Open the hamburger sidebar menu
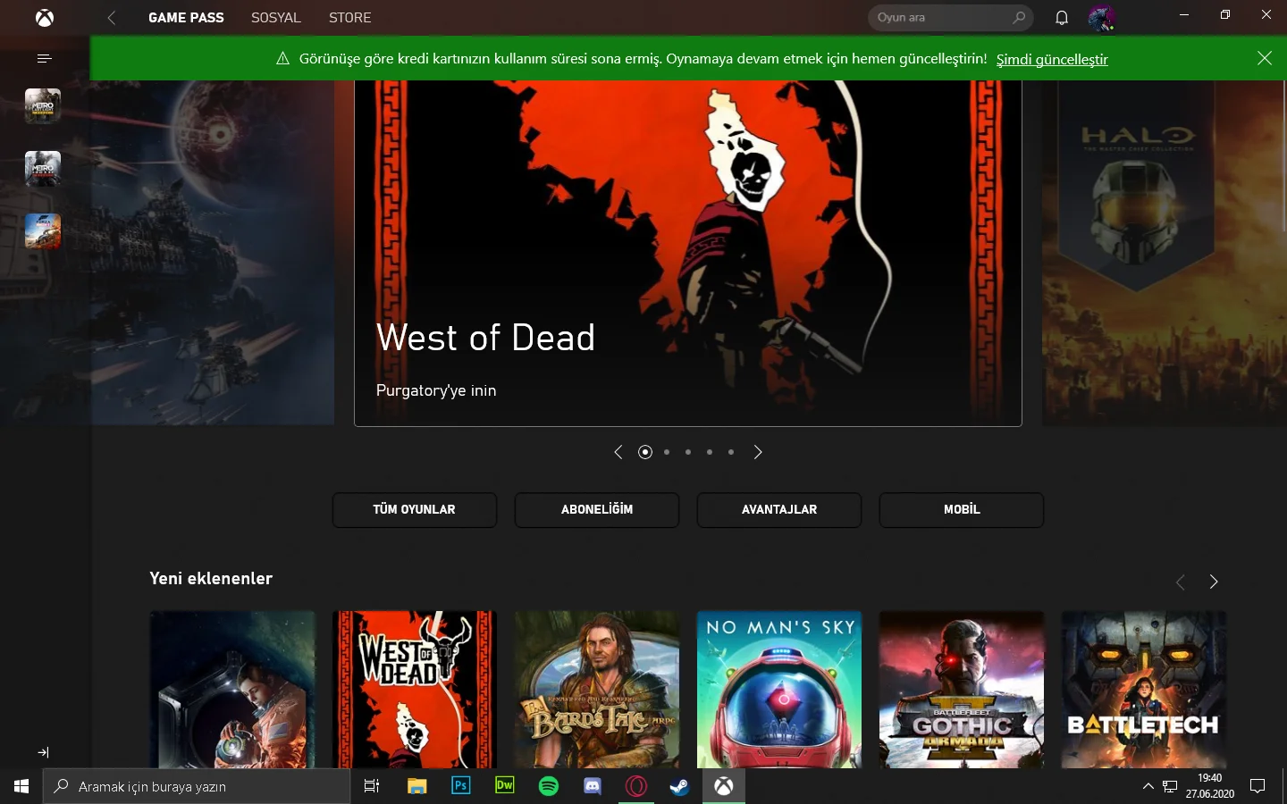 click(x=45, y=58)
